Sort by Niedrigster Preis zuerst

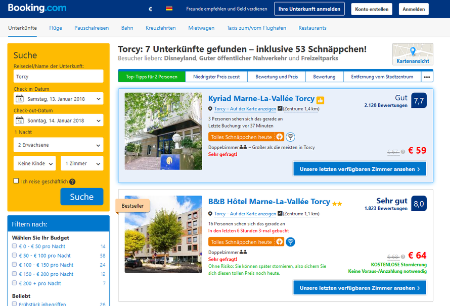[x=216, y=77]
